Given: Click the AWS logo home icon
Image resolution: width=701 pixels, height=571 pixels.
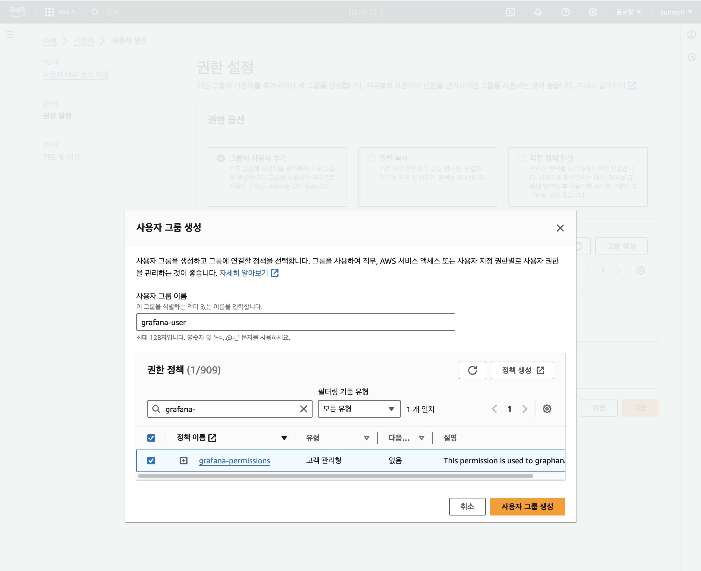Looking at the screenshot, I should (17, 12).
